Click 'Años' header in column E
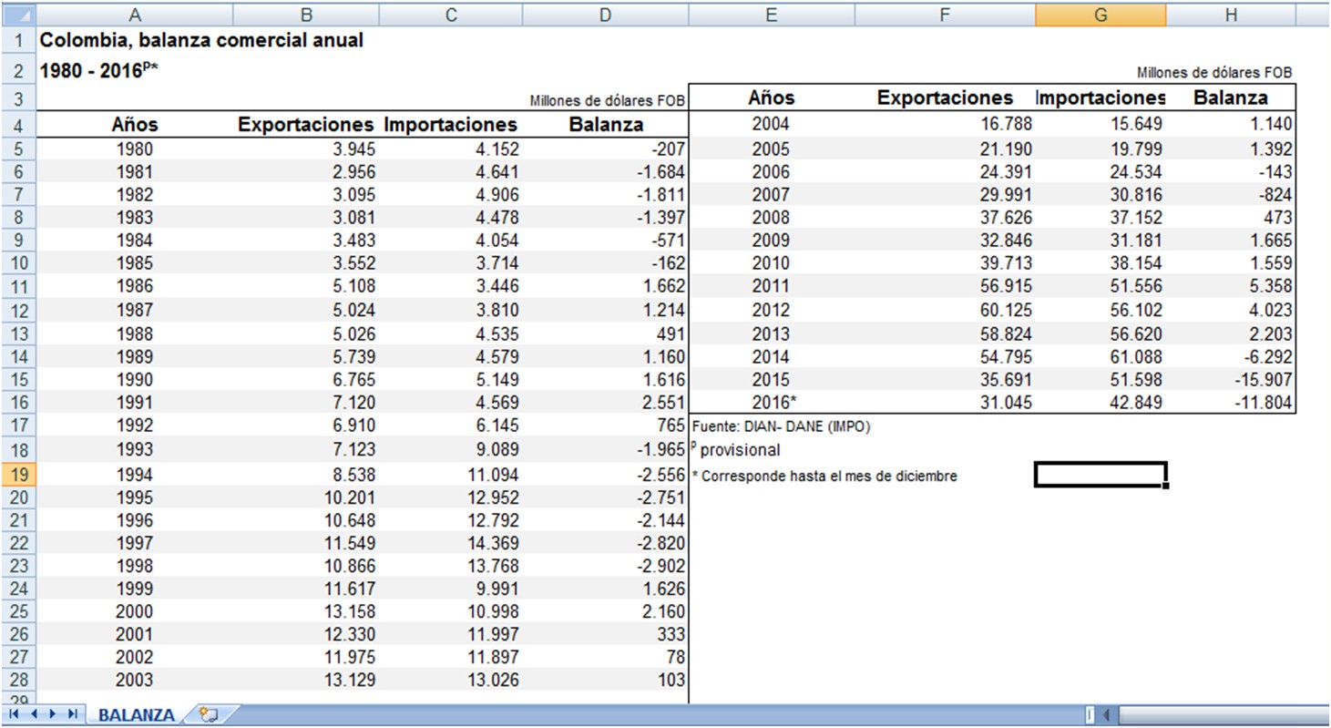Image resolution: width=1331 pixels, height=728 pixels. coord(771,97)
